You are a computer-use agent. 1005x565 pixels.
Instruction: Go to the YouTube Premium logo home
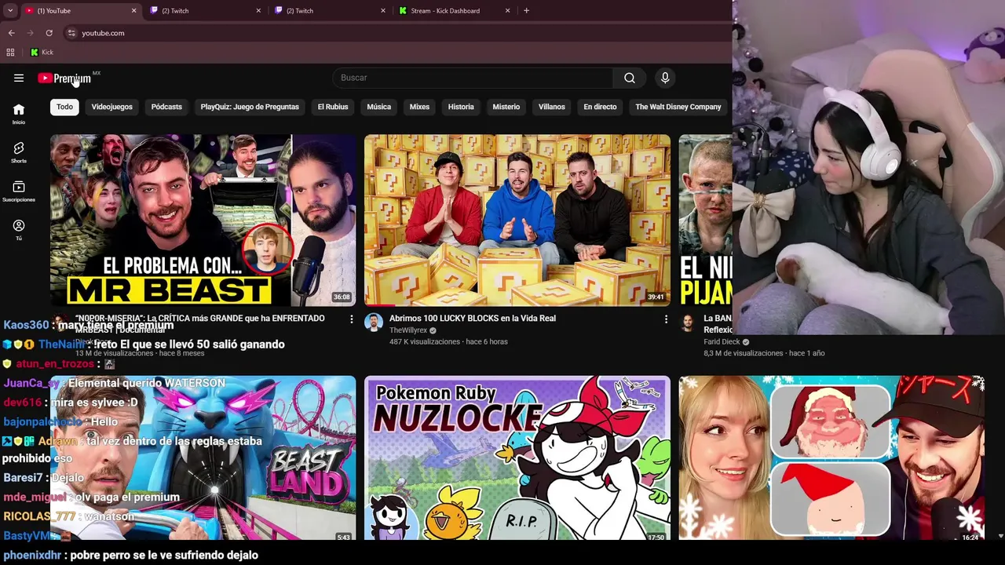pyautogui.click(x=64, y=78)
